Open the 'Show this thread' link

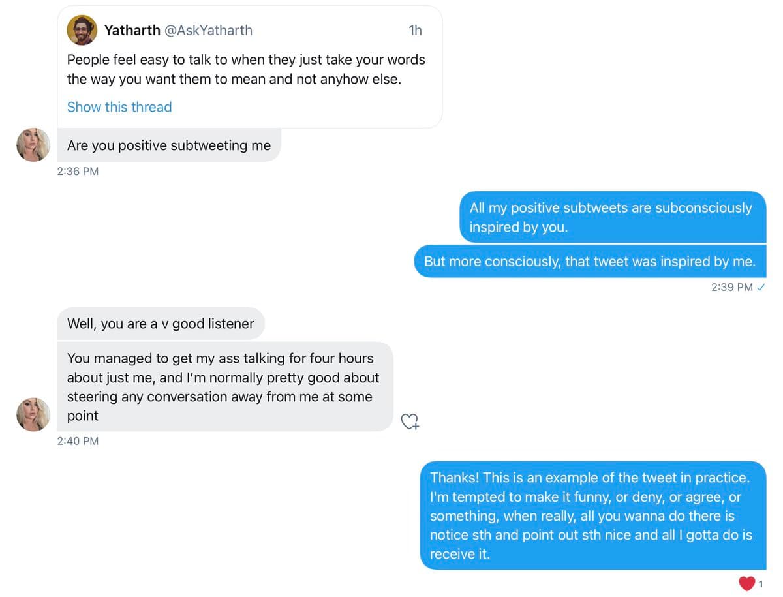[119, 107]
